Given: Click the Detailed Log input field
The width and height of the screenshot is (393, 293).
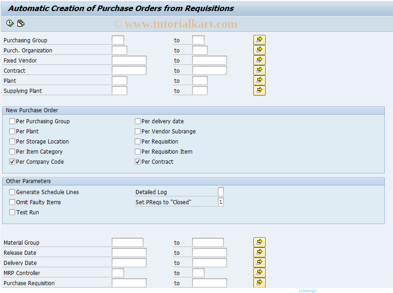Looking at the screenshot, I should (221, 192).
